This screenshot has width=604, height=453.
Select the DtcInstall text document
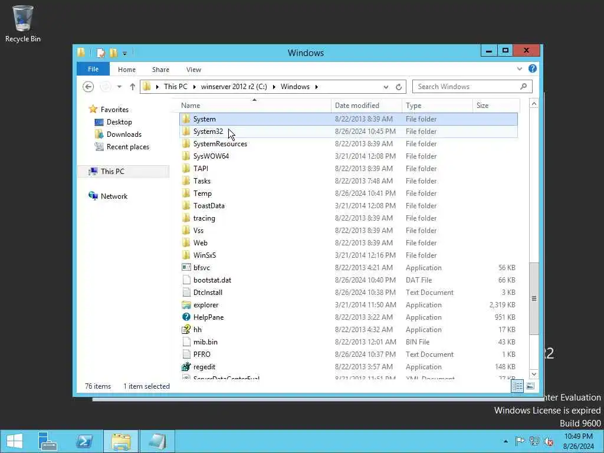click(208, 293)
